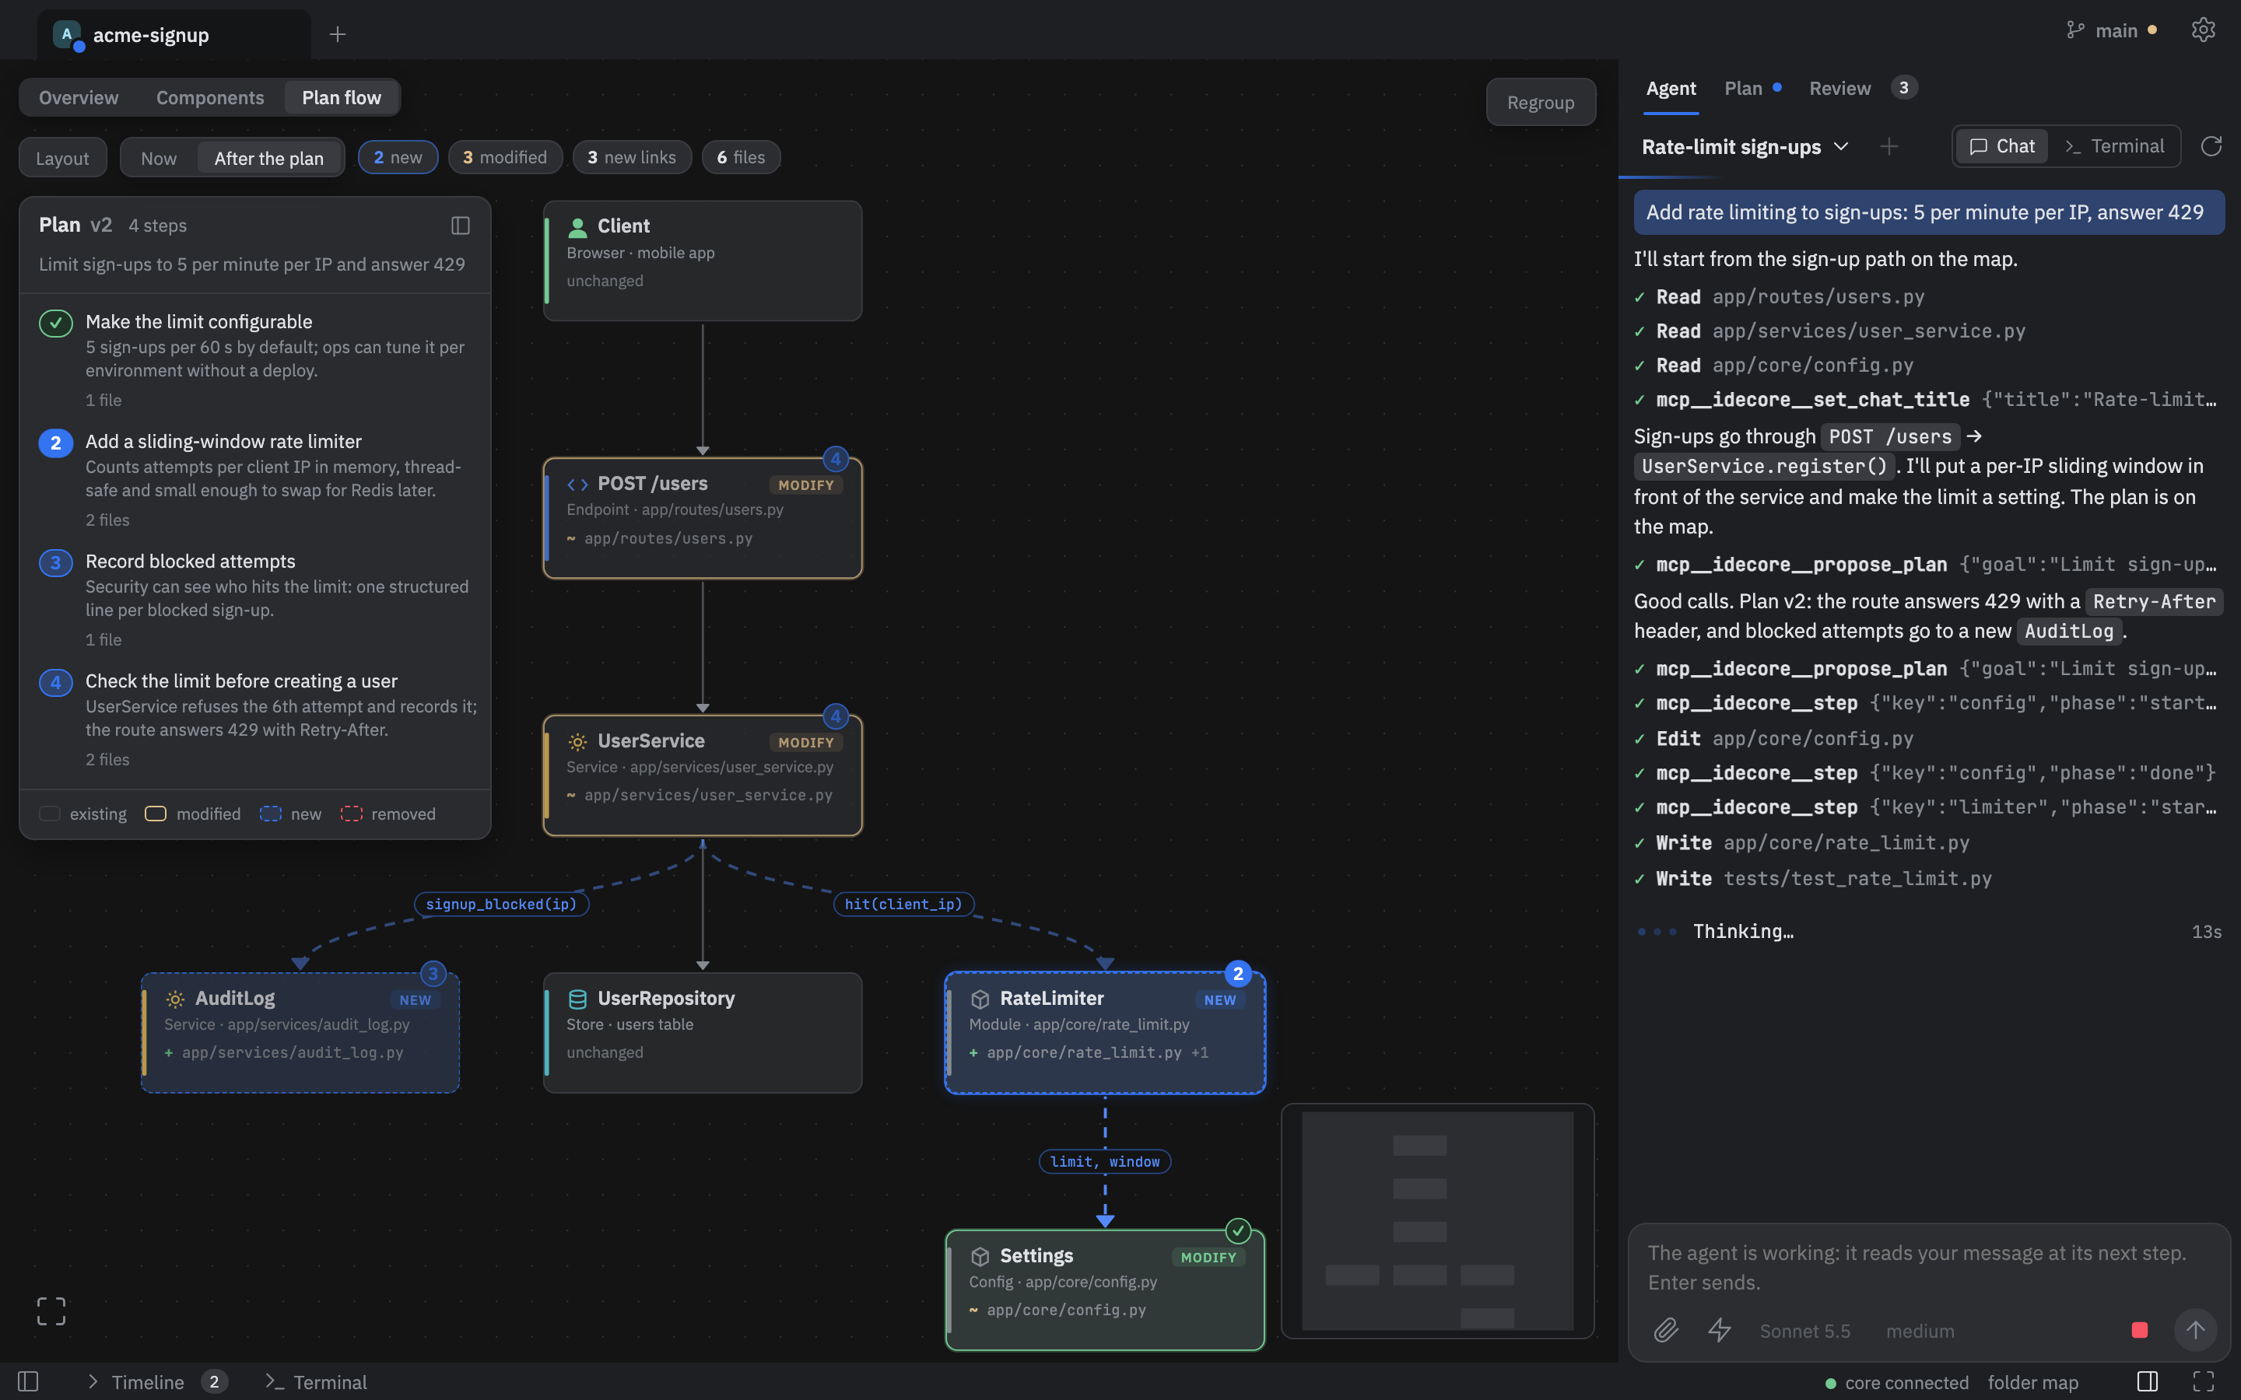Click the Regroup button
Screen dimensions: 2241x1400
click(x=1541, y=102)
